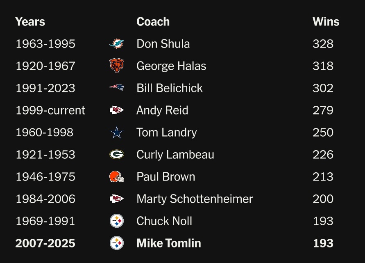Click the Steelers logo beside Chuck Noll
The height and width of the screenshot is (263, 365).
point(117,221)
